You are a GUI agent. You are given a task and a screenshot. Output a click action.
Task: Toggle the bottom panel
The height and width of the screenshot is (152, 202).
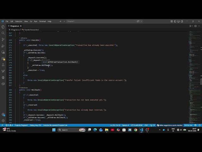click(x=178, y=21)
